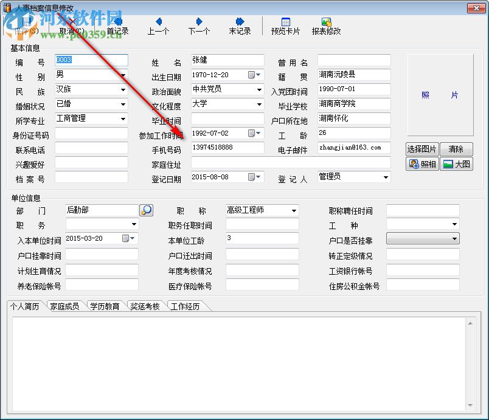Expand the 性别 gender dropdown

(123, 75)
